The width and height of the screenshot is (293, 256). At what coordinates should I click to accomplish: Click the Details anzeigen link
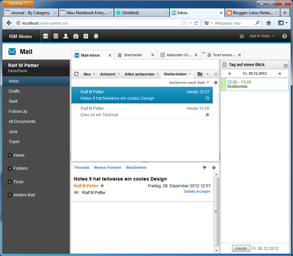197,191
